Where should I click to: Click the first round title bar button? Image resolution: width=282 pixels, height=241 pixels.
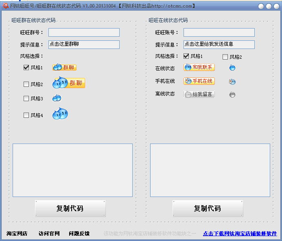click(x=261, y=6)
